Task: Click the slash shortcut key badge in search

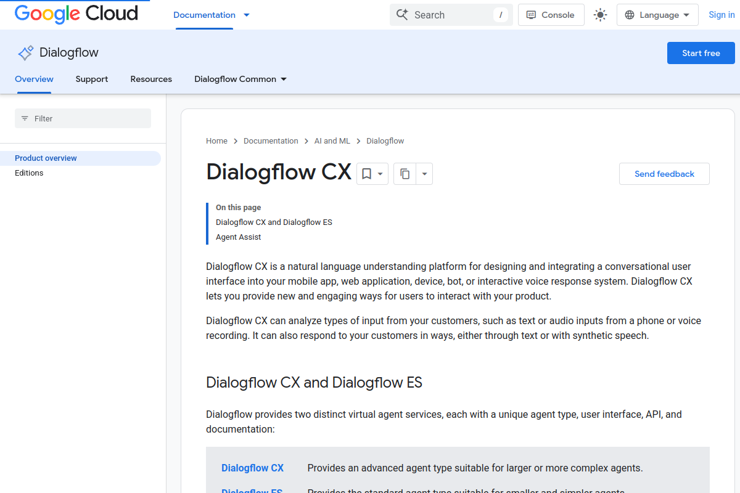Action: tap(501, 15)
